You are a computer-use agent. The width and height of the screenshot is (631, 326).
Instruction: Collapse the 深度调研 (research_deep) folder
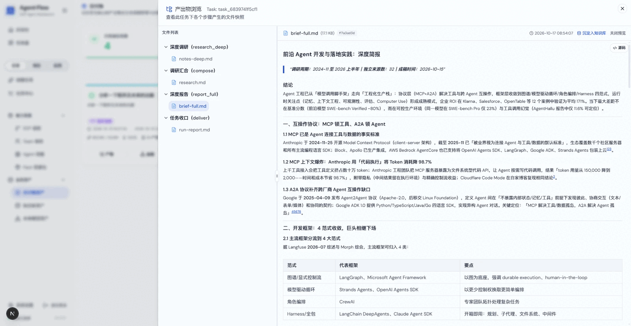coord(166,47)
